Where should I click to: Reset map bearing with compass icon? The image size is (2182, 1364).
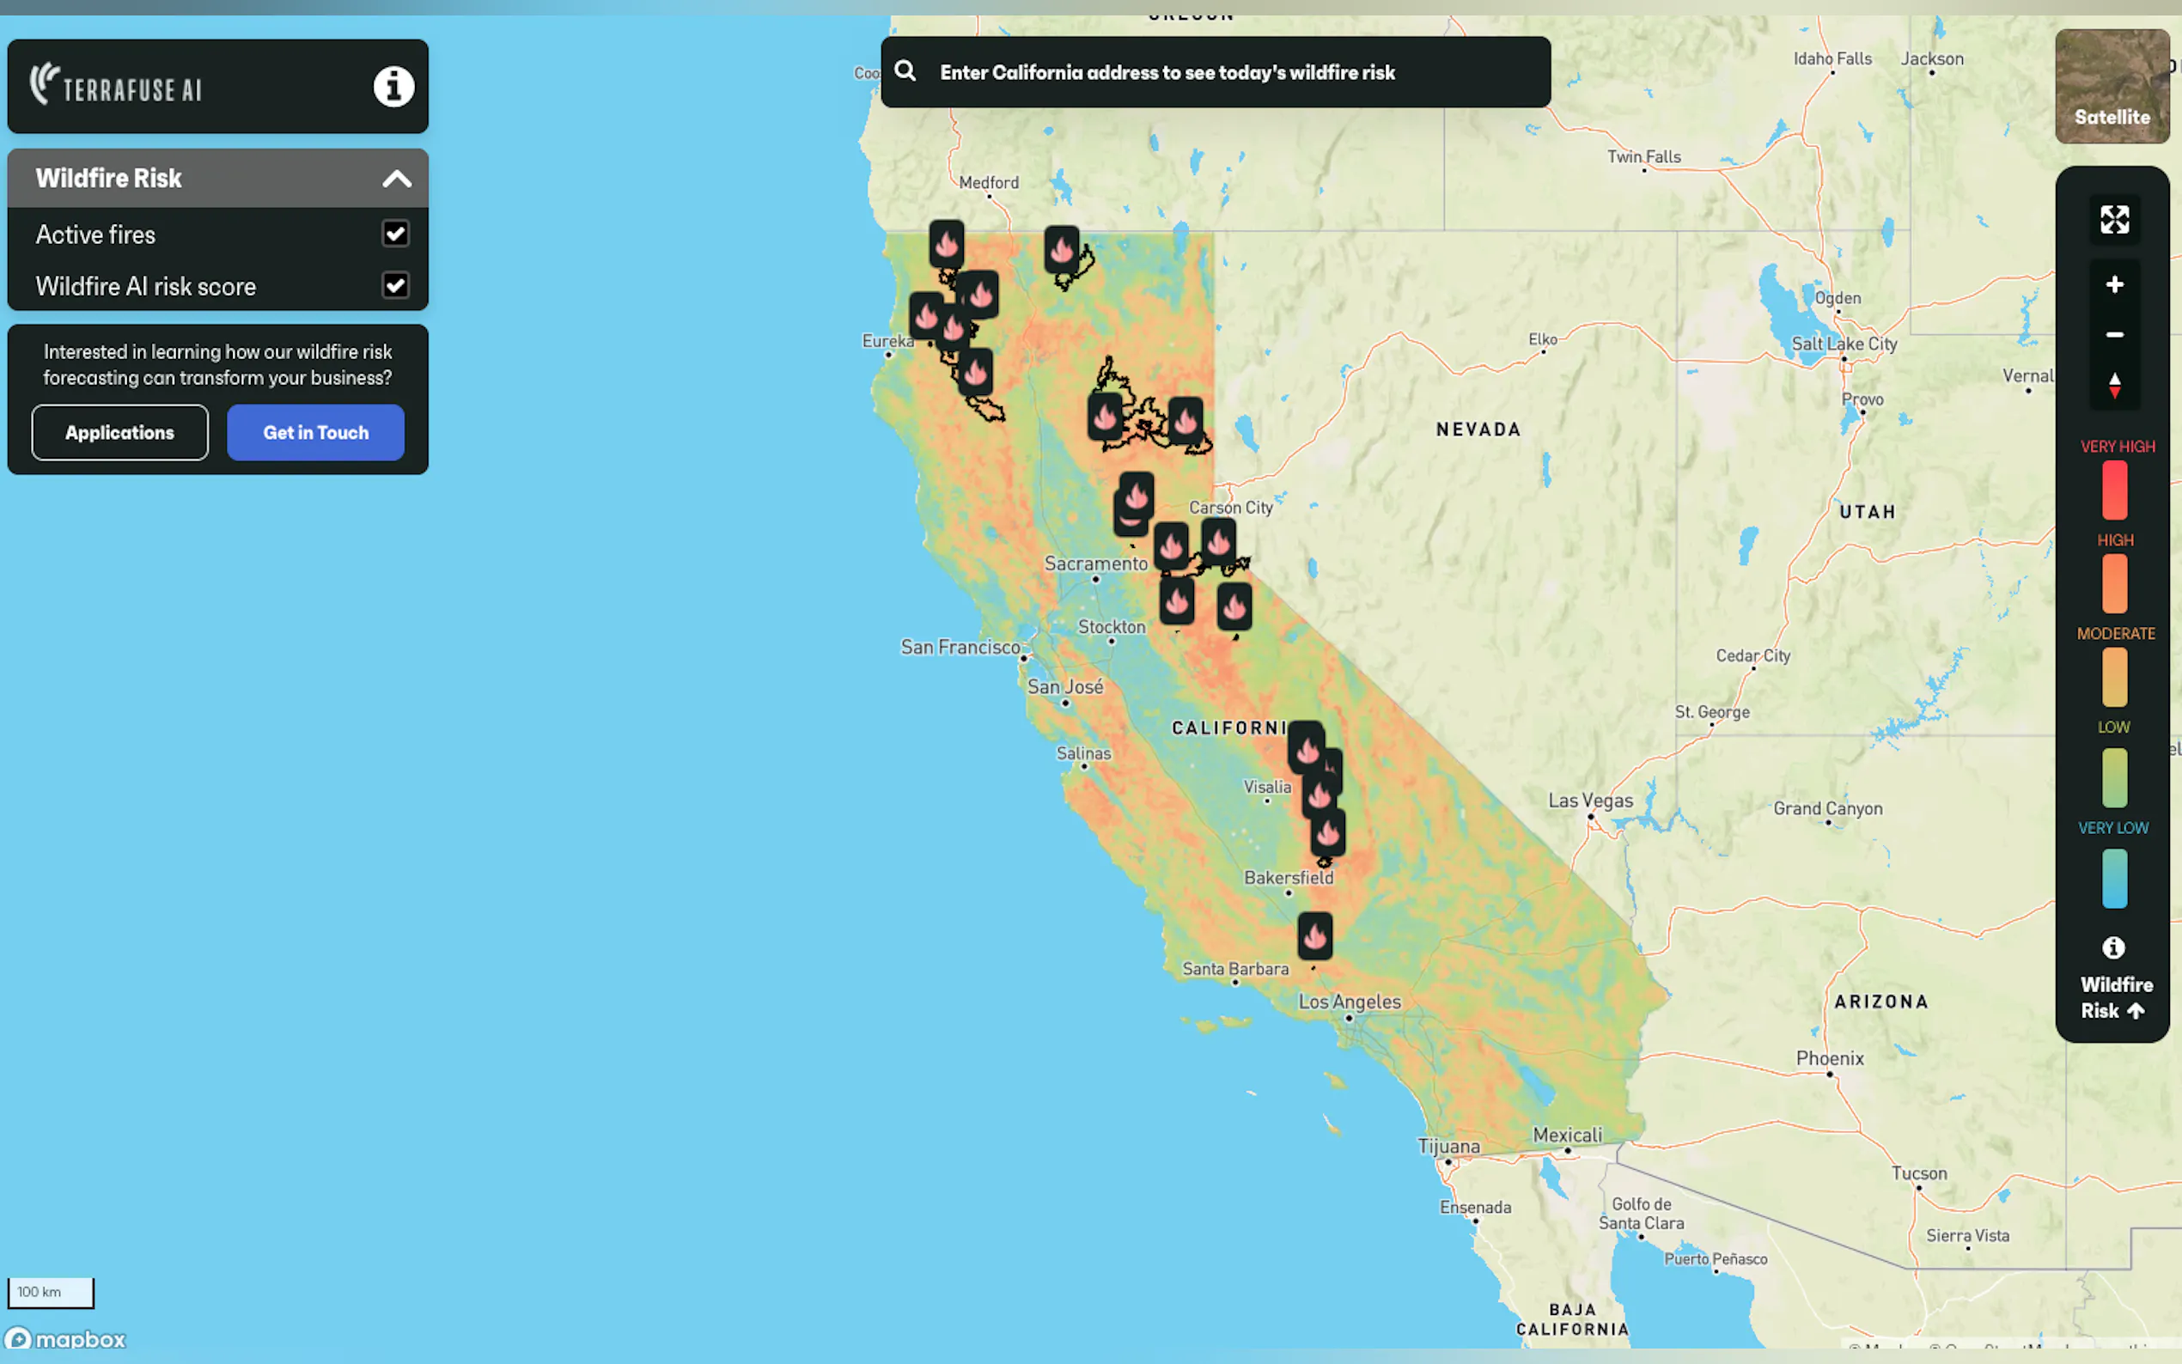pos(2113,385)
